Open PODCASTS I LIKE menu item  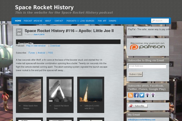coord(76,21)
